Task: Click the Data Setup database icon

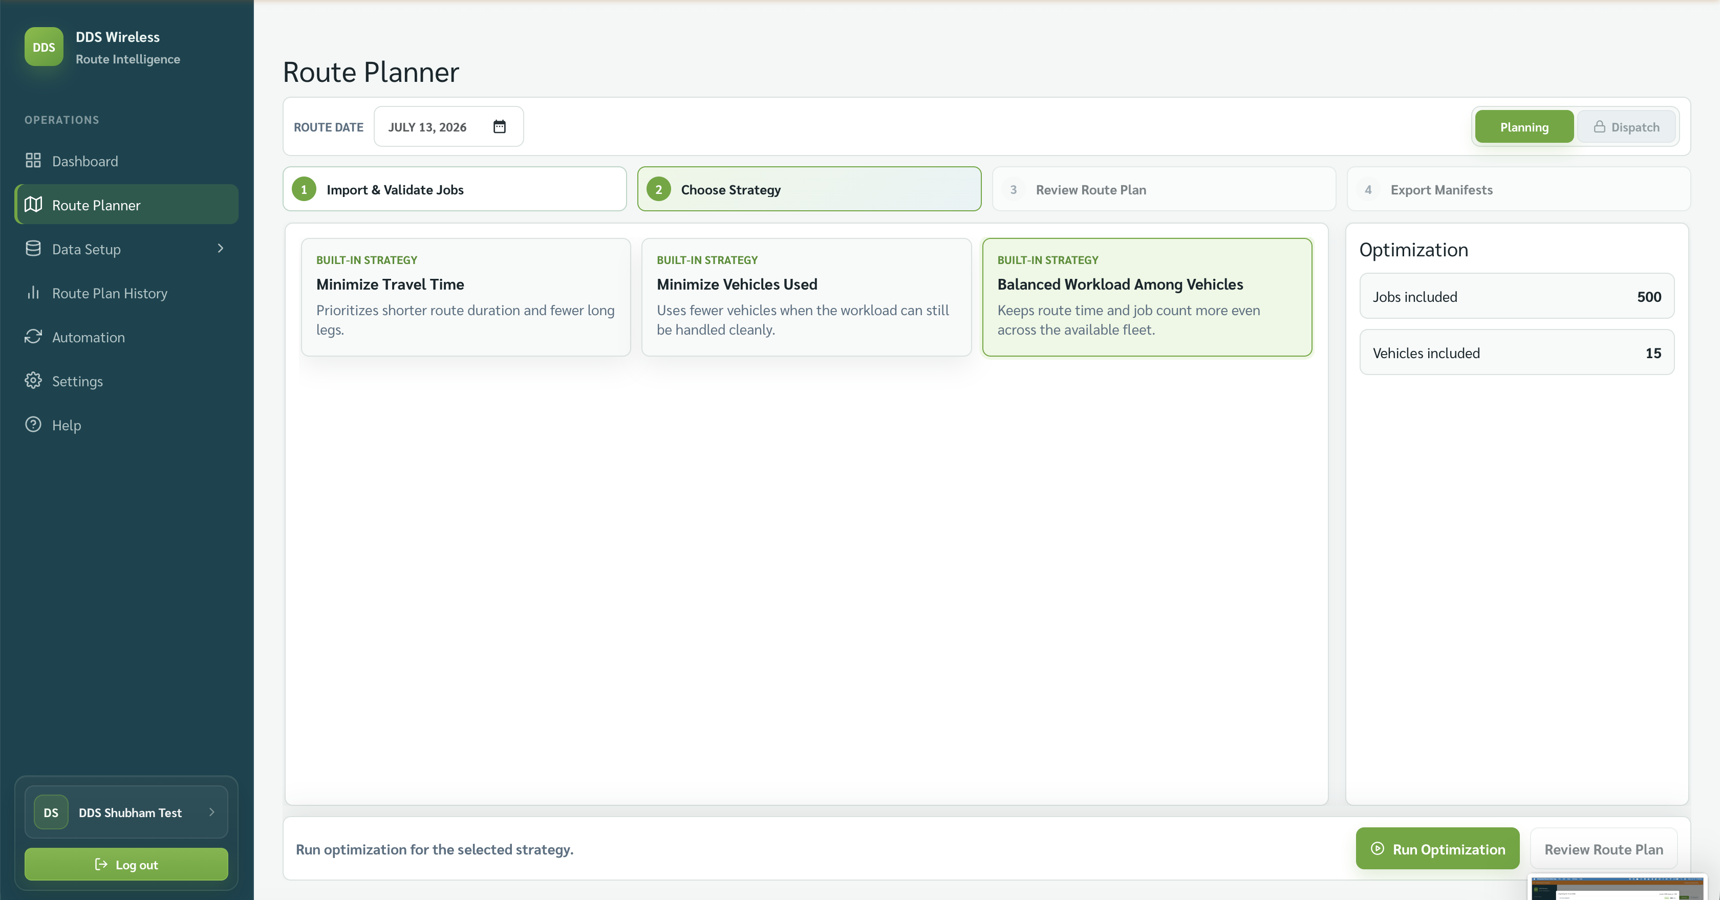Action: coord(33,249)
